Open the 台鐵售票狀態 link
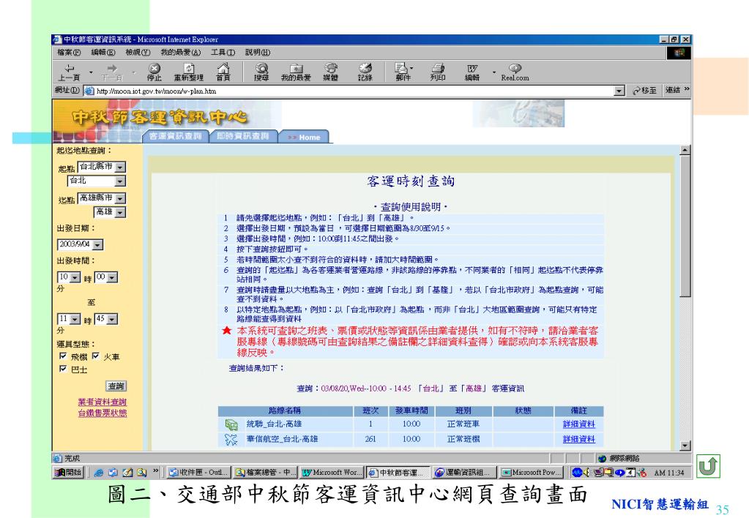749x518 pixels. click(x=103, y=413)
